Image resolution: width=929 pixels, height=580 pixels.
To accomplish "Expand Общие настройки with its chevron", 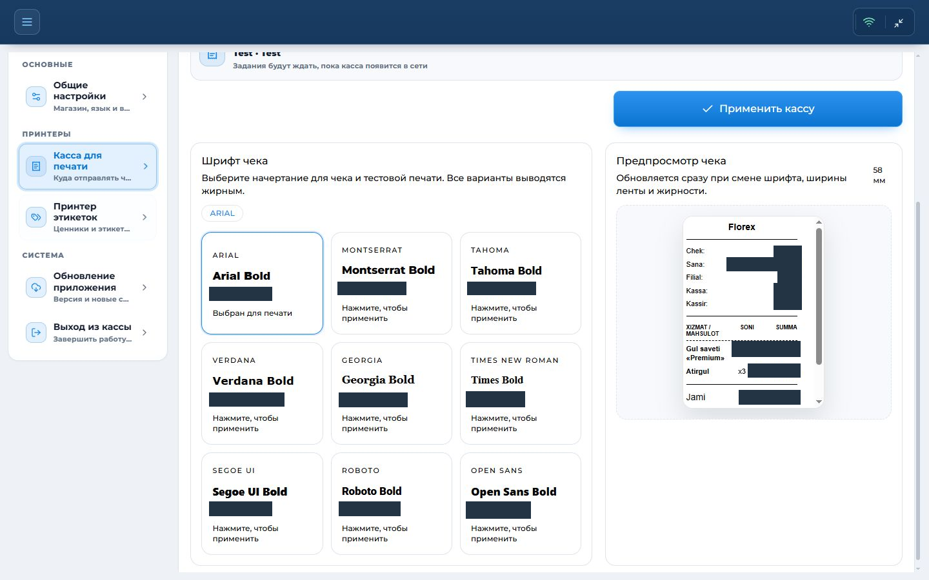I will point(145,97).
